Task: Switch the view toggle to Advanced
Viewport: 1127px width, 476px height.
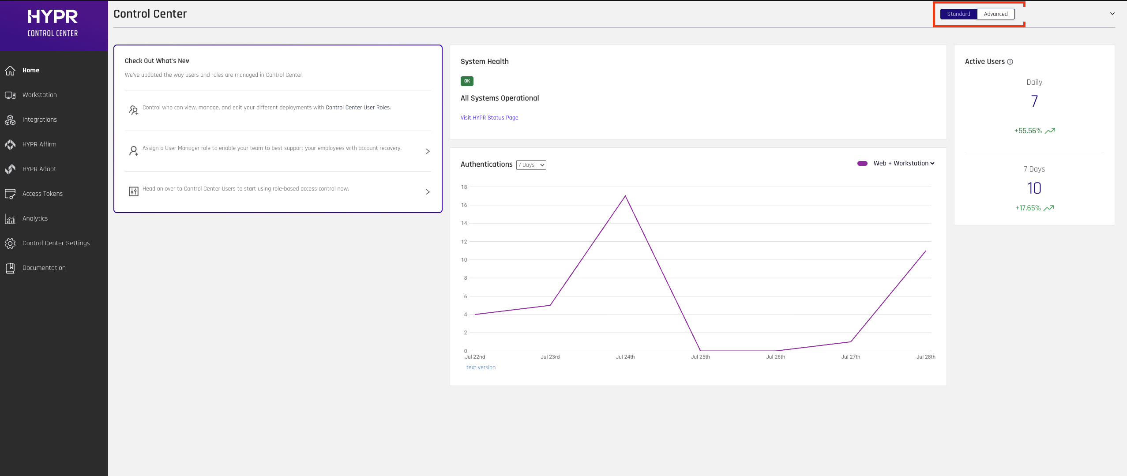Action: [996, 14]
